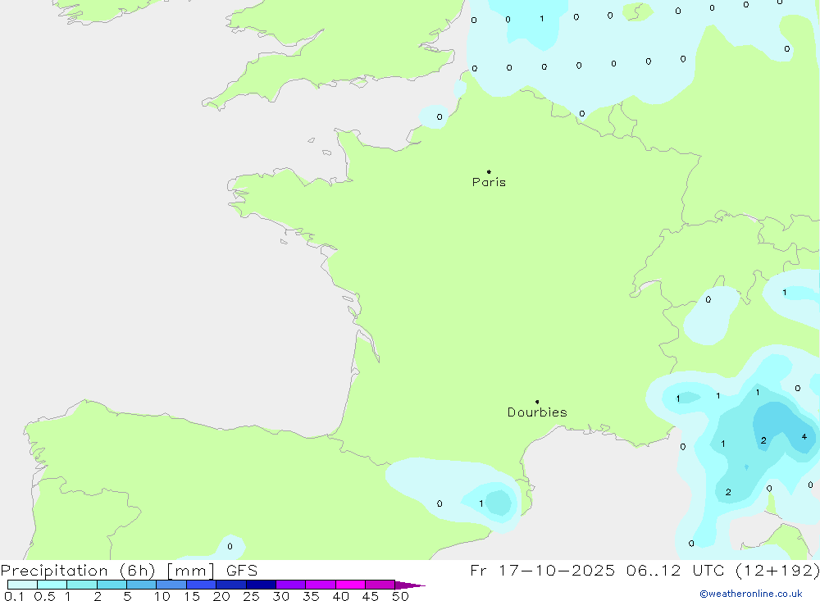Select the Dourbies map marker dot
Image resolution: width=820 pixels, height=601 pixels.
click(537, 402)
